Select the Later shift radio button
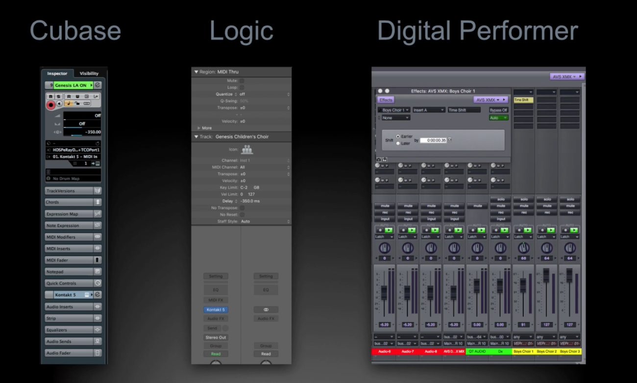The height and width of the screenshot is (383, 637). point(398,143)
